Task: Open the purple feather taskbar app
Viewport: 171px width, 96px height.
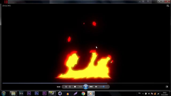Action: 75,94
